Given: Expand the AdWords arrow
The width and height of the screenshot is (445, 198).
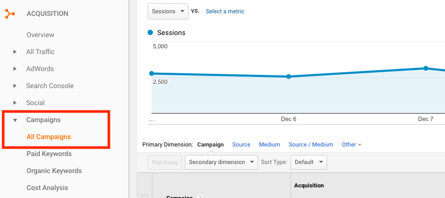Looking at the screenshot, I should pos(15,69).
